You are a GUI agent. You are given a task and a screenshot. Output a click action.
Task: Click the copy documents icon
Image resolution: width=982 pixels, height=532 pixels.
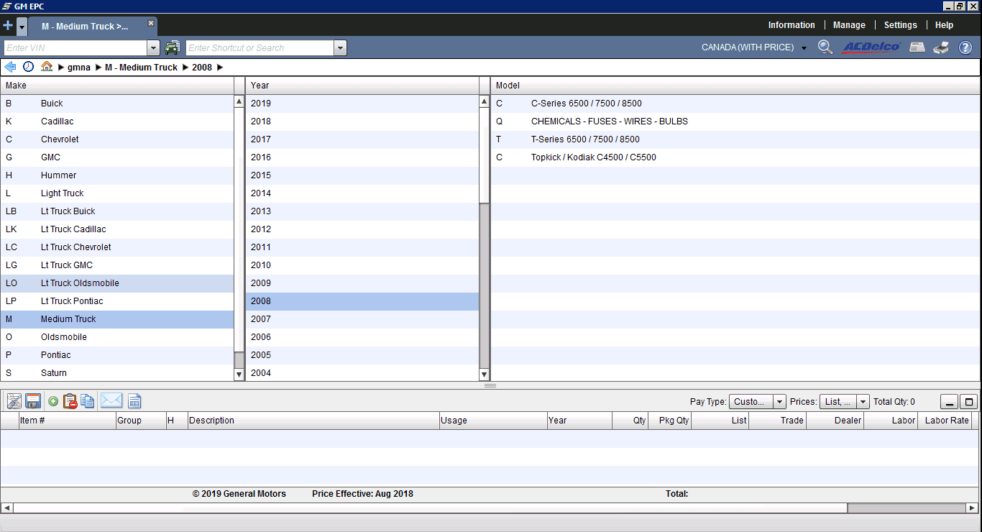tap(88, 401)
